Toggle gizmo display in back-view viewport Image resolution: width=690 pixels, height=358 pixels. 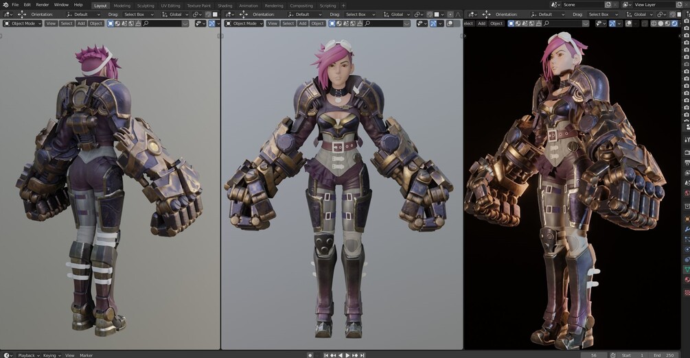pyautogui.click(x=211, y=23)
